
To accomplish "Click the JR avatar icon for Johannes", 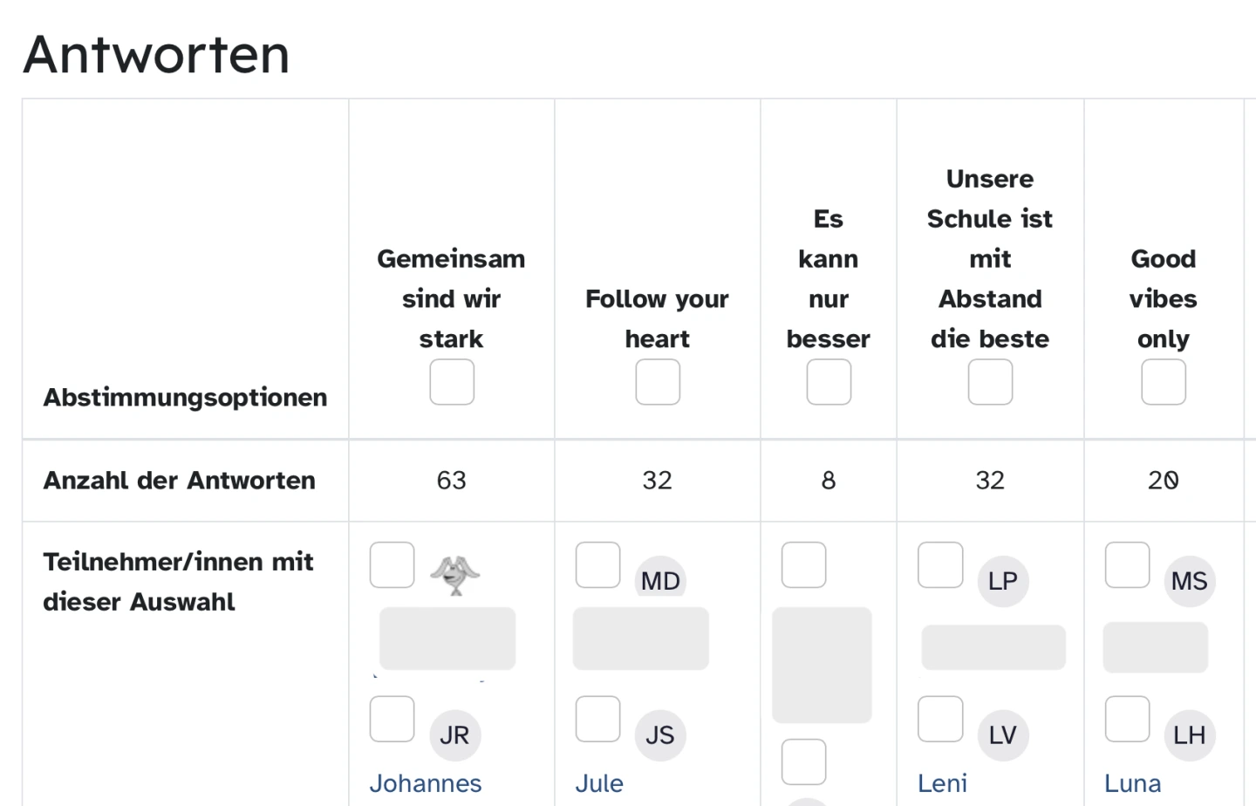I will point(454,734).
